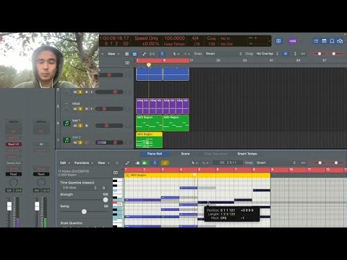This screenshot has height=260, width=347.
Task: Click Piano Roll horizontal auto zoom icon
Action: coord(303,163)
